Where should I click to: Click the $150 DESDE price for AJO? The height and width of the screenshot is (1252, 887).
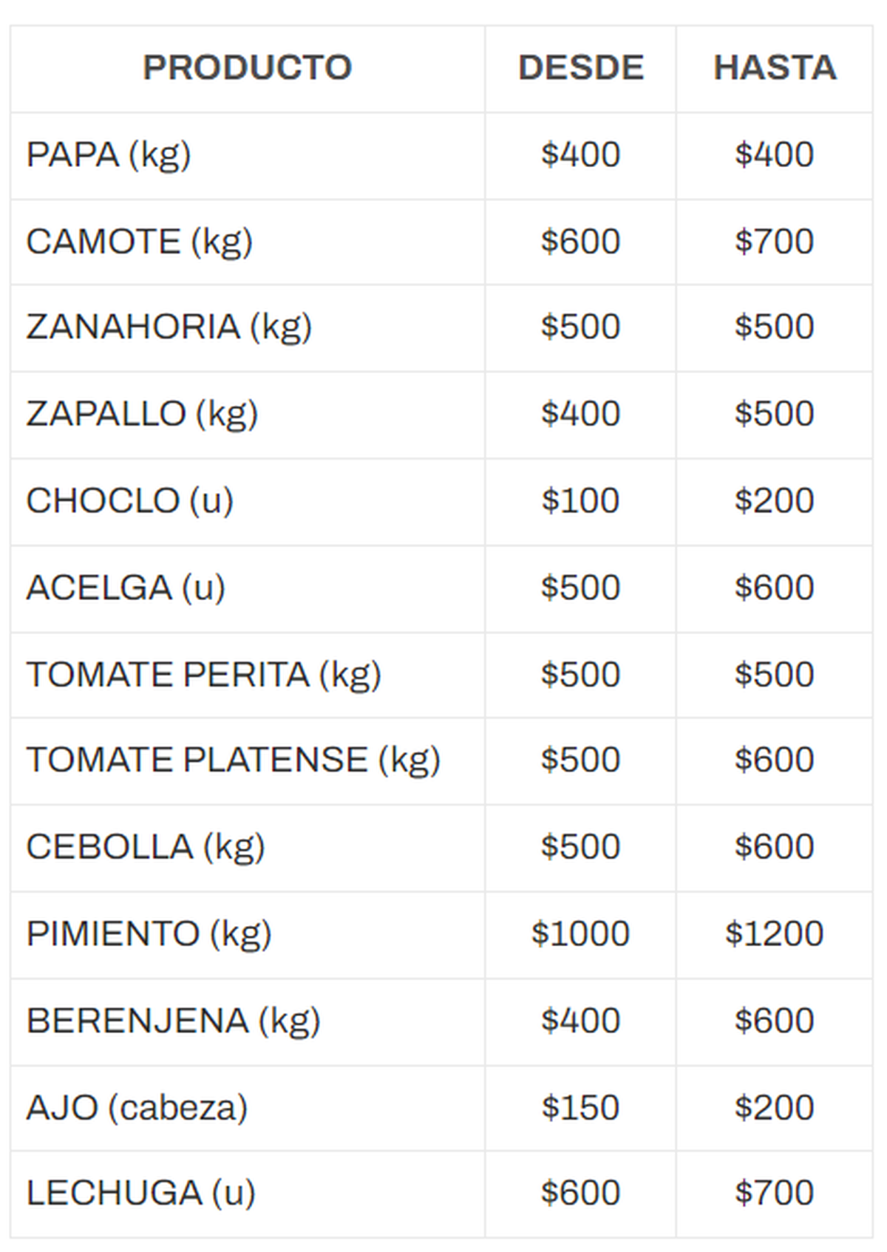[x=580, y=1108]
